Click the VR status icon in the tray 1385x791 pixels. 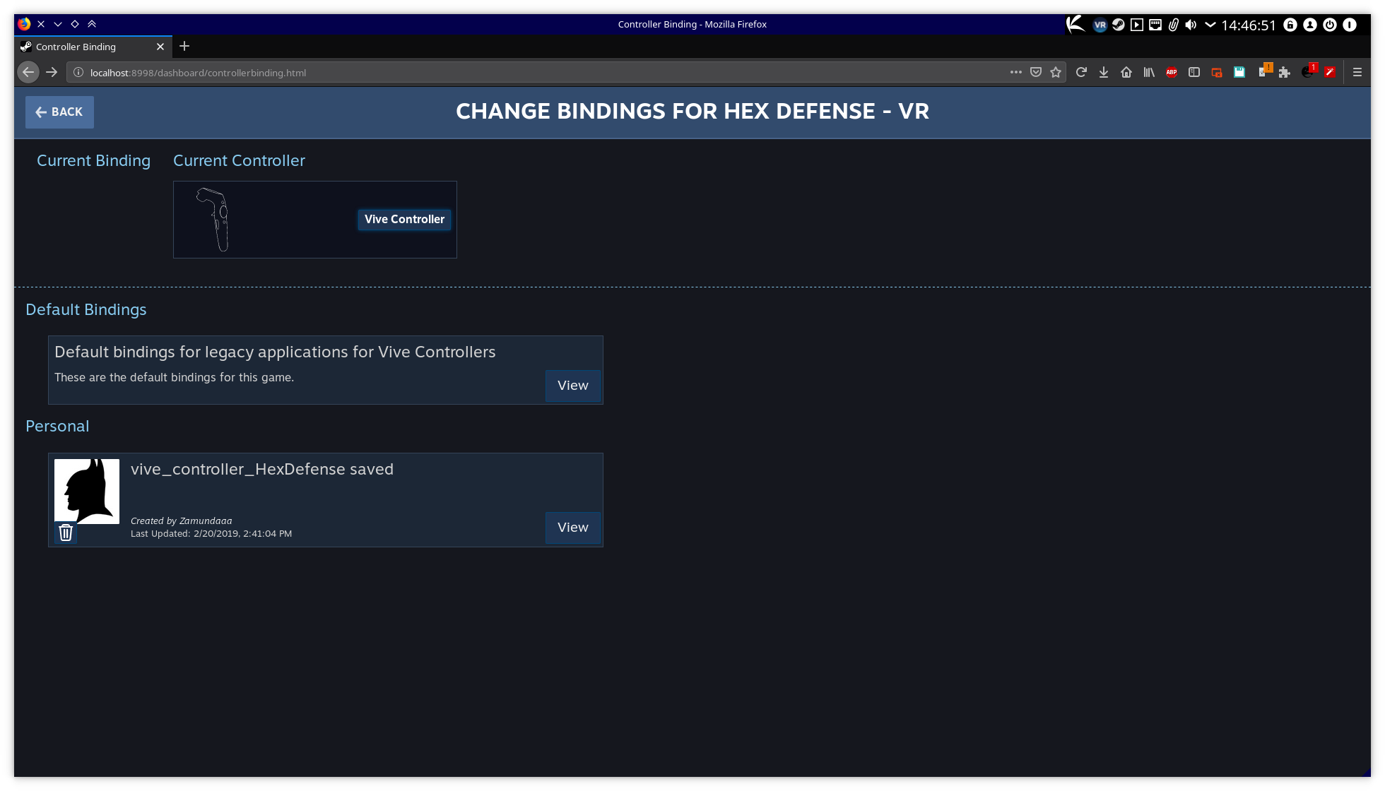click(x=1100, y=25)
